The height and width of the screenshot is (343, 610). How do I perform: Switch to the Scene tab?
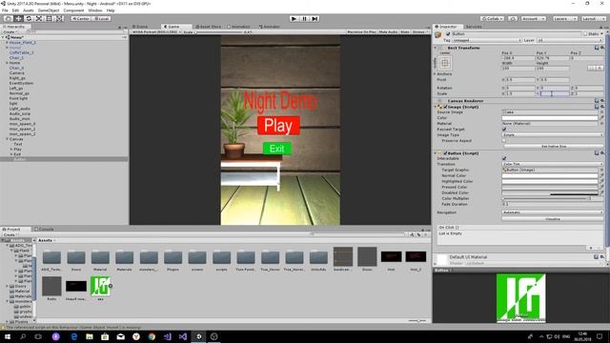point(140,27)
